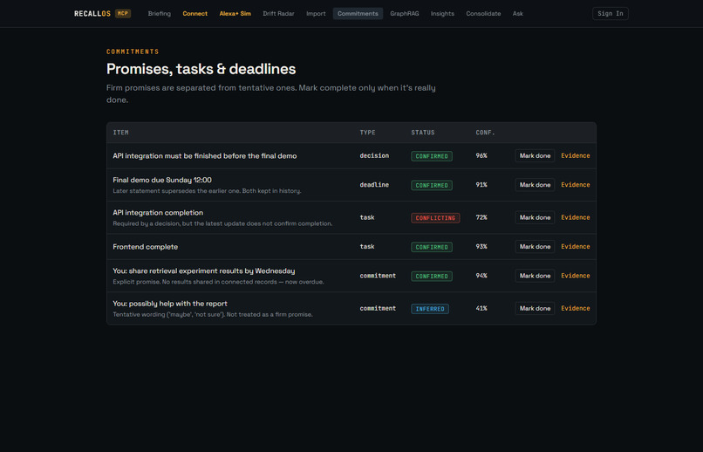
Task: Mark done API integration completion task
Action: [535, 217]
